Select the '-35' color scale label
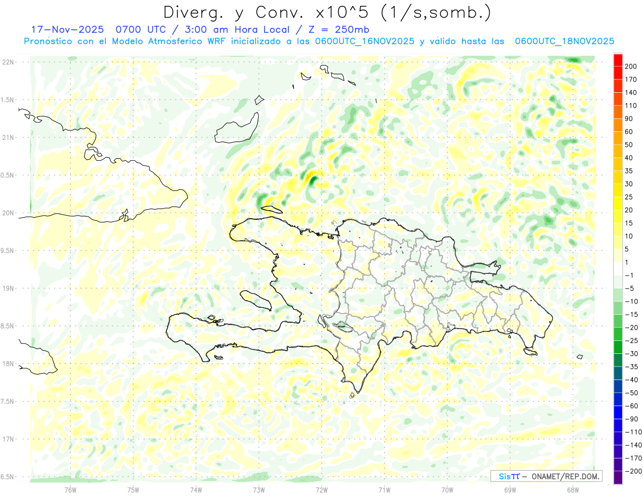This screenshot has height=497, width=643. click(633, 367)
